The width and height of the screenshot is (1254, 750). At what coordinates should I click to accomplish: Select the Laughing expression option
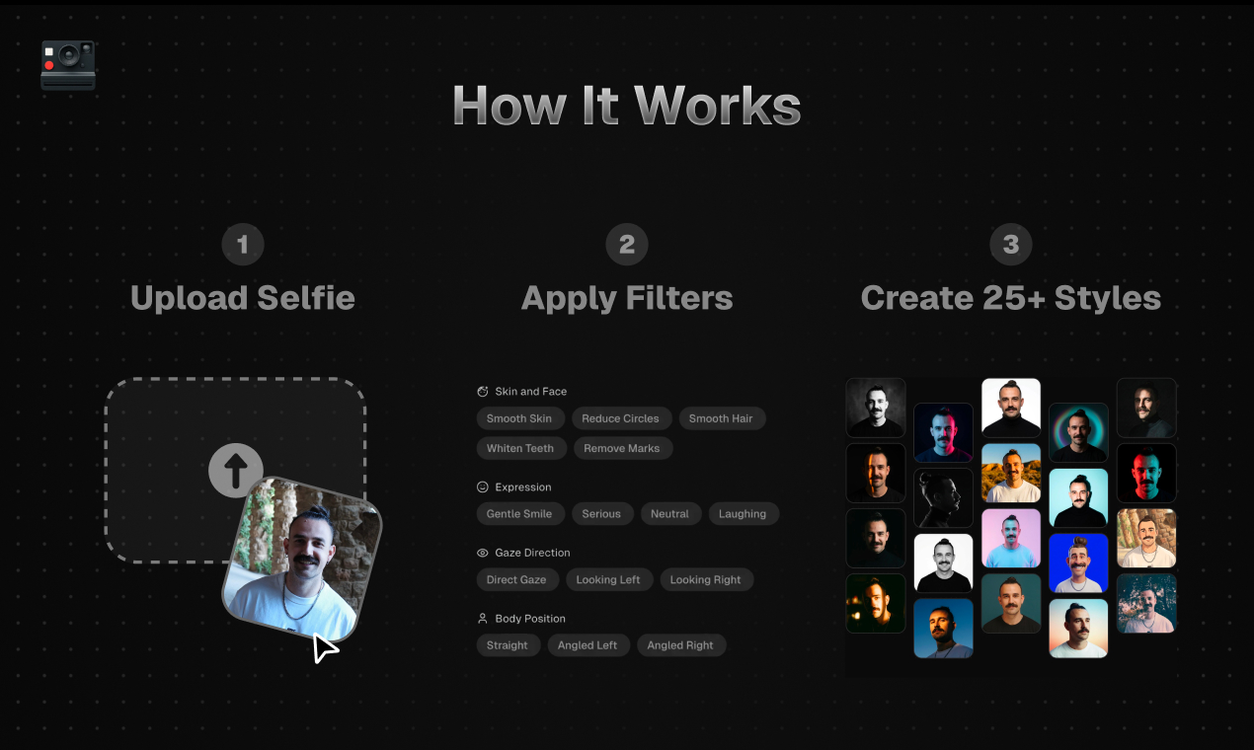click(744, 513)
